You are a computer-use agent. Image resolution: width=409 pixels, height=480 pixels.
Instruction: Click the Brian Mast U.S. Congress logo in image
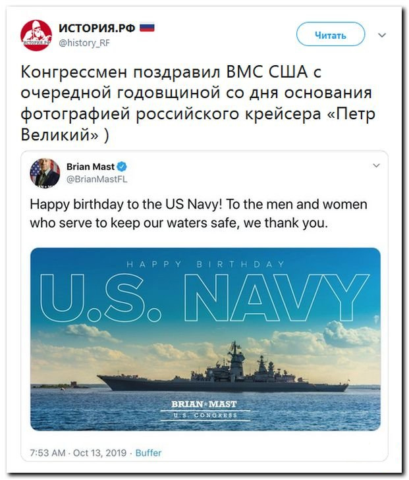pos(205,409)
